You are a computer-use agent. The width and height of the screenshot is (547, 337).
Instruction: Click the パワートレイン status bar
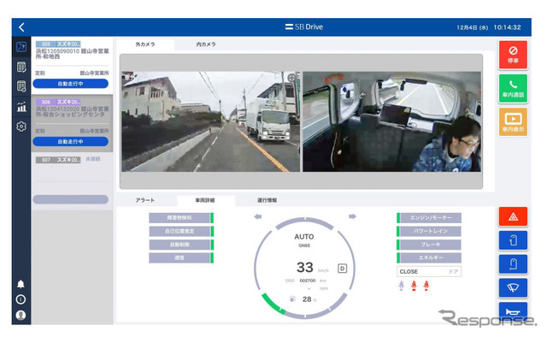tap(429, 231)
